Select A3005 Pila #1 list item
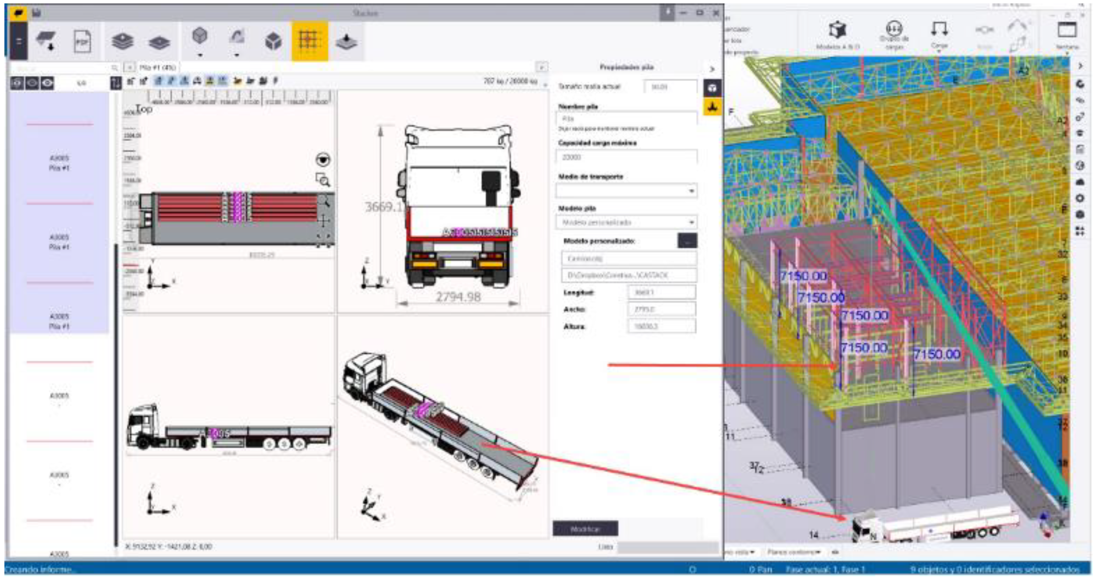 click(x=59, y=163)
